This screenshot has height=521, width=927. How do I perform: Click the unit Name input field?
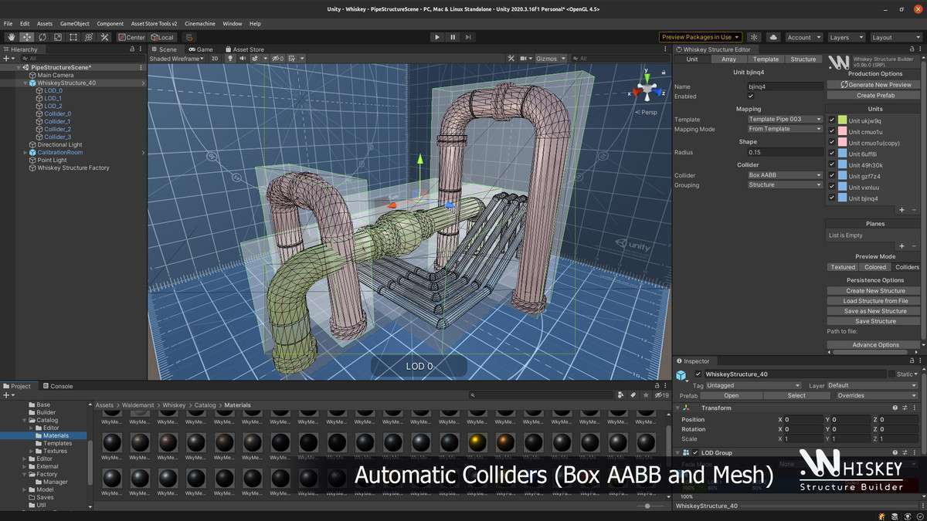(x=785, y=86)
